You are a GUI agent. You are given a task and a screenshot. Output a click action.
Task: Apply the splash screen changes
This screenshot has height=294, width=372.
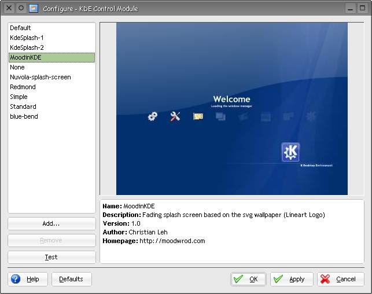[292, 279]
